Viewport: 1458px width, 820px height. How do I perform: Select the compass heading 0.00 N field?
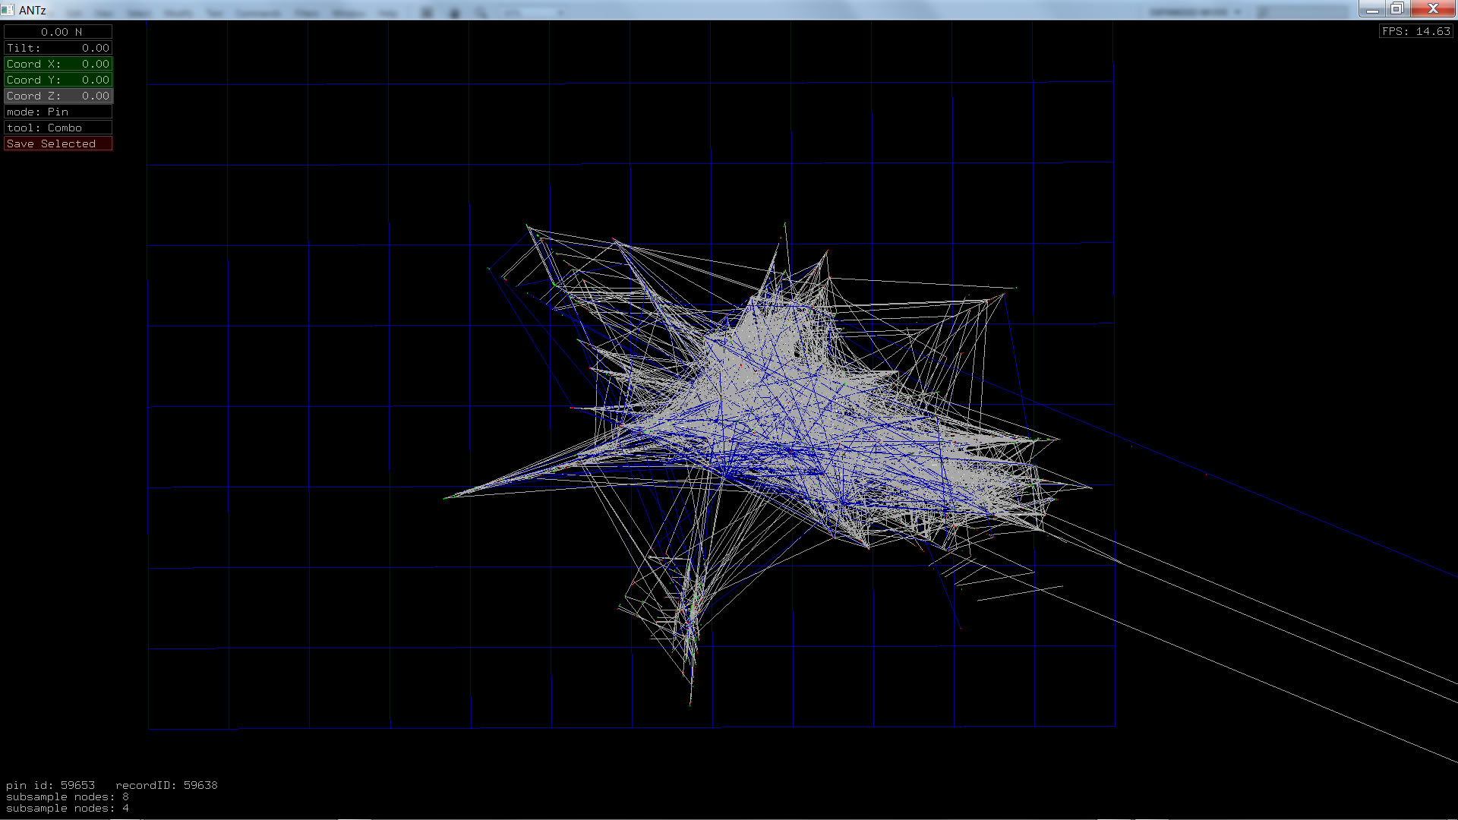point(58,32)
